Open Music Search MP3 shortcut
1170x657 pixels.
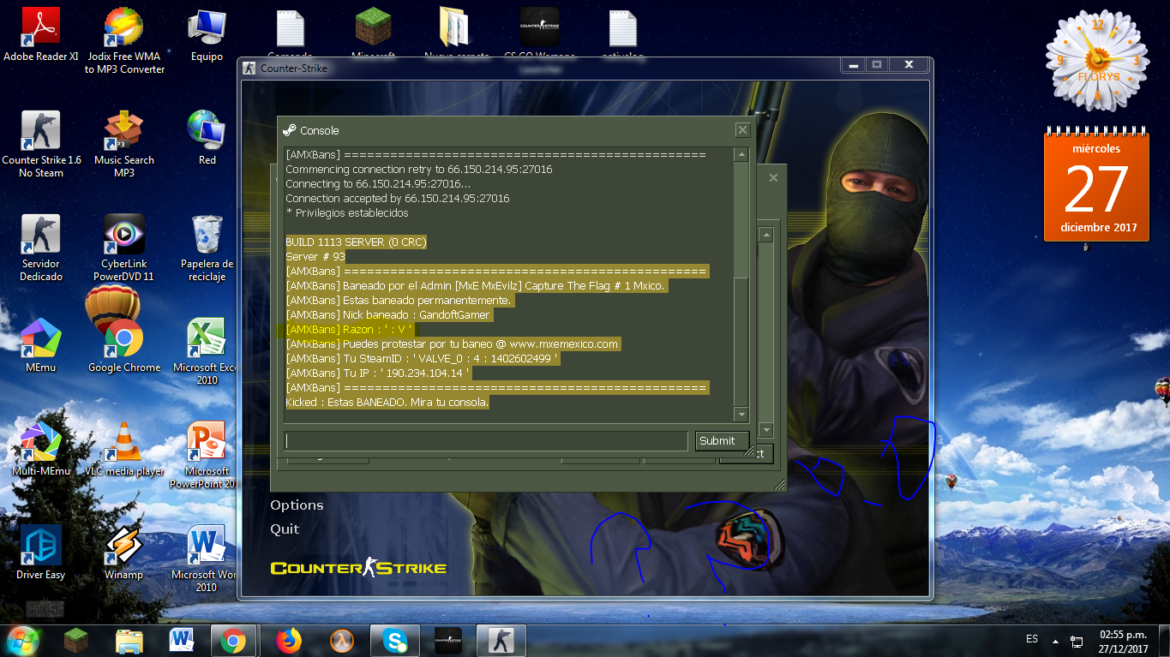point(124,145)
